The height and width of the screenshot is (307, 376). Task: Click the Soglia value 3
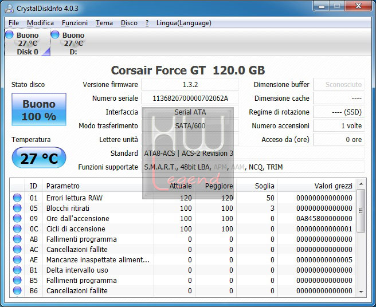coord(272,208)
